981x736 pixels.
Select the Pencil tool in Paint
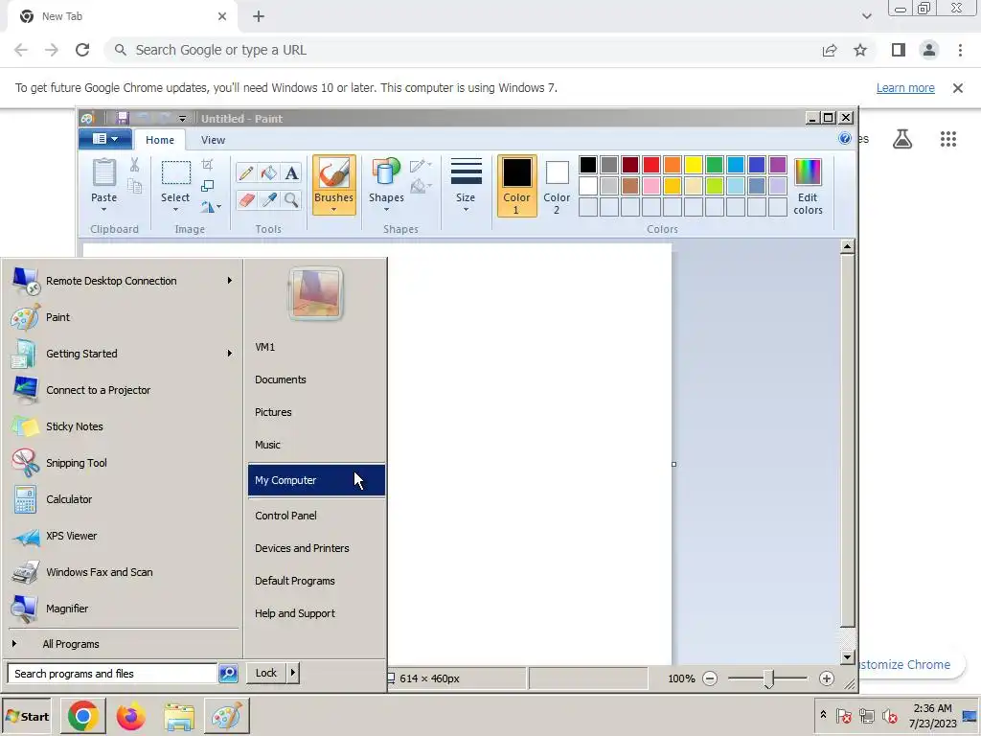pos(246,172)
